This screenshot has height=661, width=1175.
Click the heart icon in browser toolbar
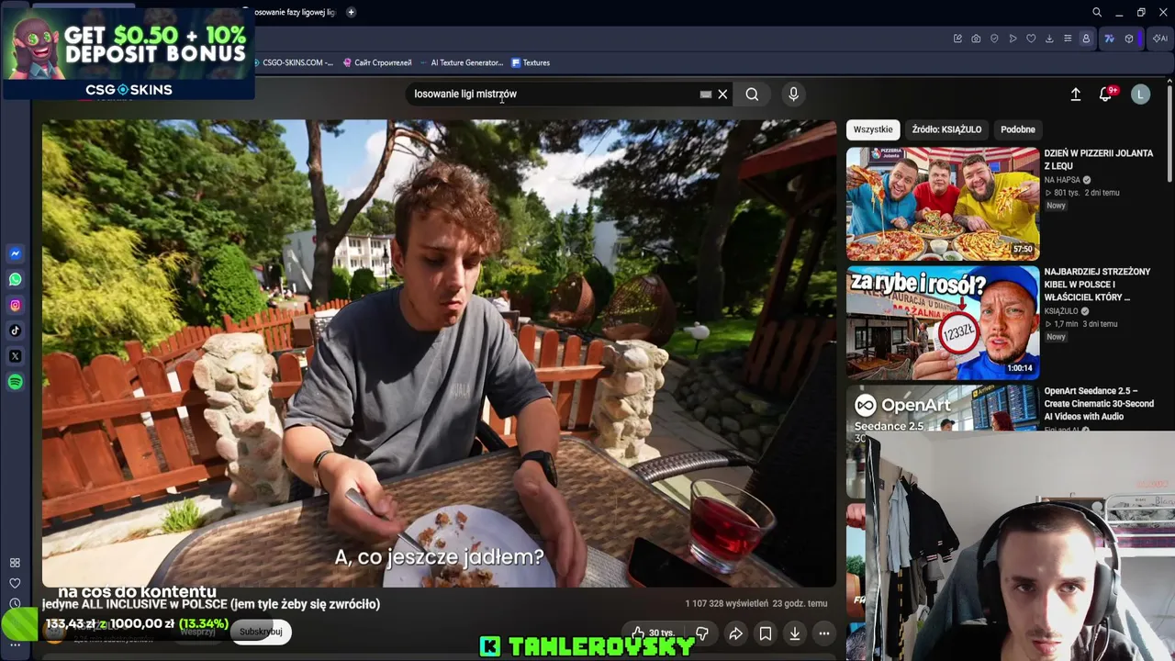tap(1031, 39)
